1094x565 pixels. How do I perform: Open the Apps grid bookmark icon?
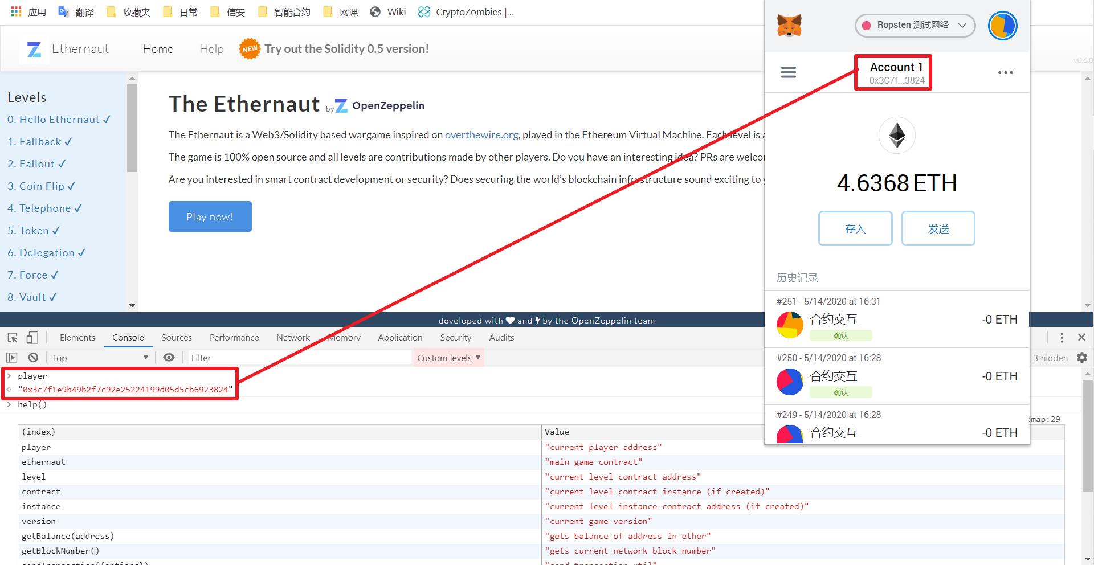tap(17, 11)
